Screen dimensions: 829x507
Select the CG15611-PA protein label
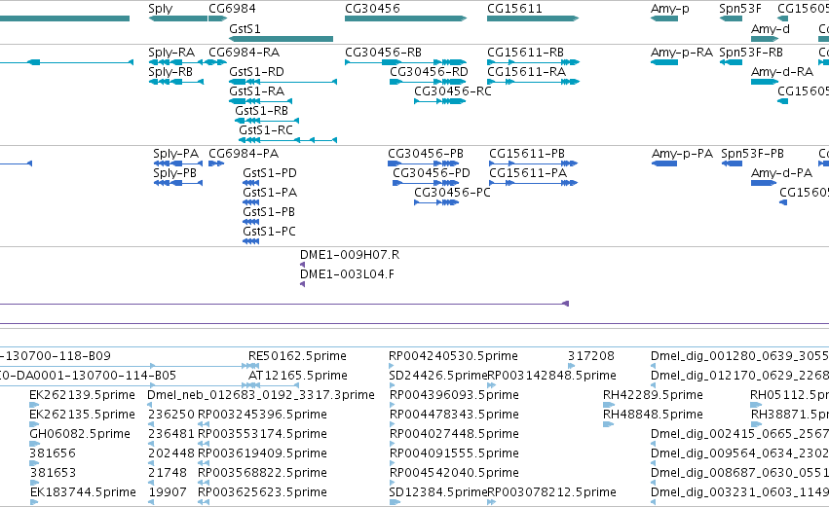pyautogui.click(x=528, y=173)
